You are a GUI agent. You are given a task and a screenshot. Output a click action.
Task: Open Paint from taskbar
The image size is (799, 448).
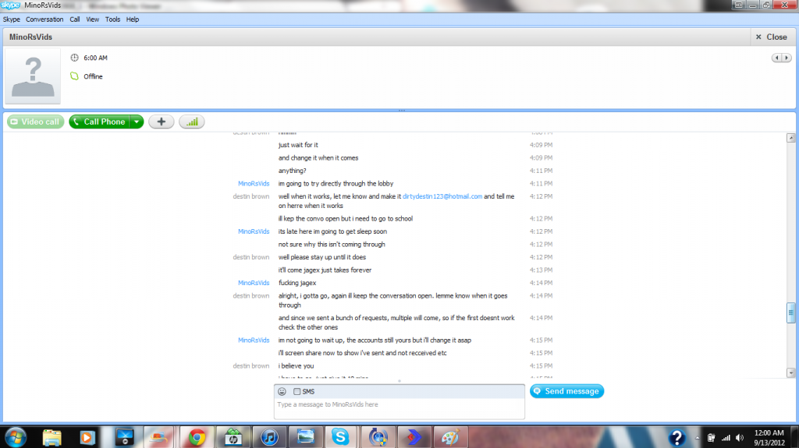[x=450, y=437]
